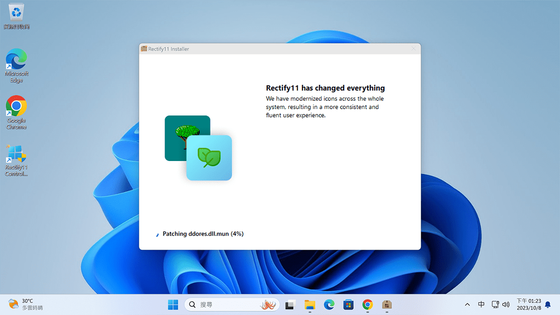
Task: Click the Microsoft Edge taskbar icon
Action: point(329,305)
